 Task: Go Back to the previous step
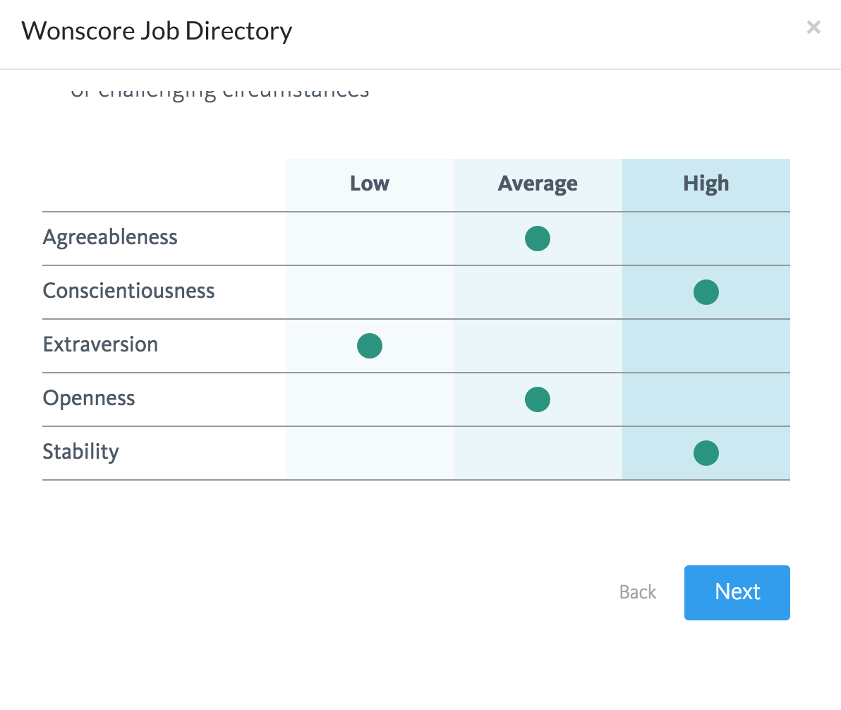click(x=638, y=592)
